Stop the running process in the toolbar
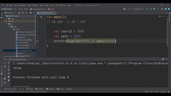This screenshot has width=171, height=96. [x=158, y=9]
